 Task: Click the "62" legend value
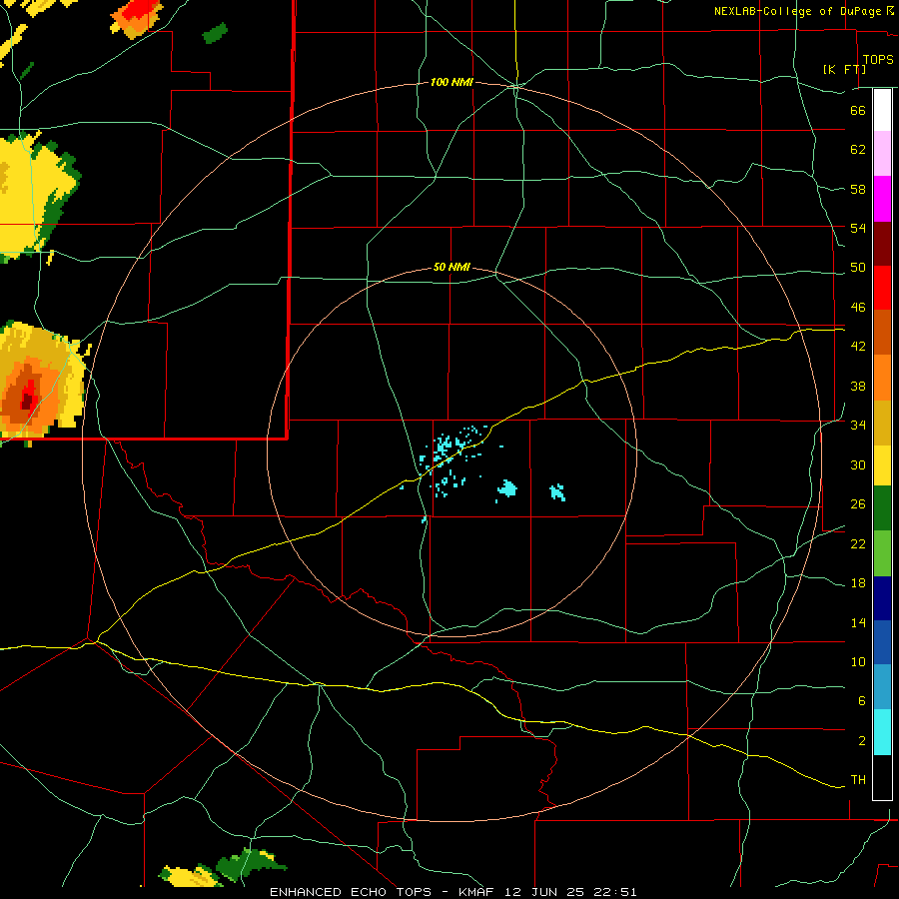click(858, 150)
